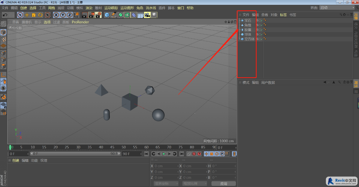
Task: Click the position X coordinate field
Action: tap(166, 166)
